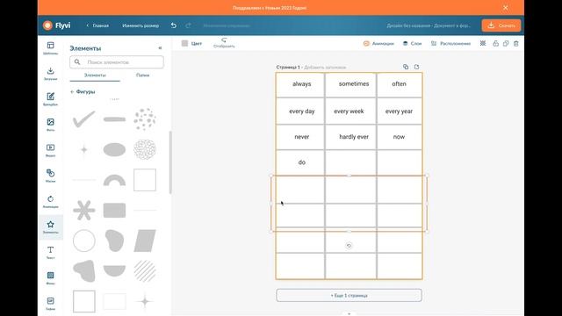
Task: Select the 'hardly ever' table cell
Action: pos(351,137)
